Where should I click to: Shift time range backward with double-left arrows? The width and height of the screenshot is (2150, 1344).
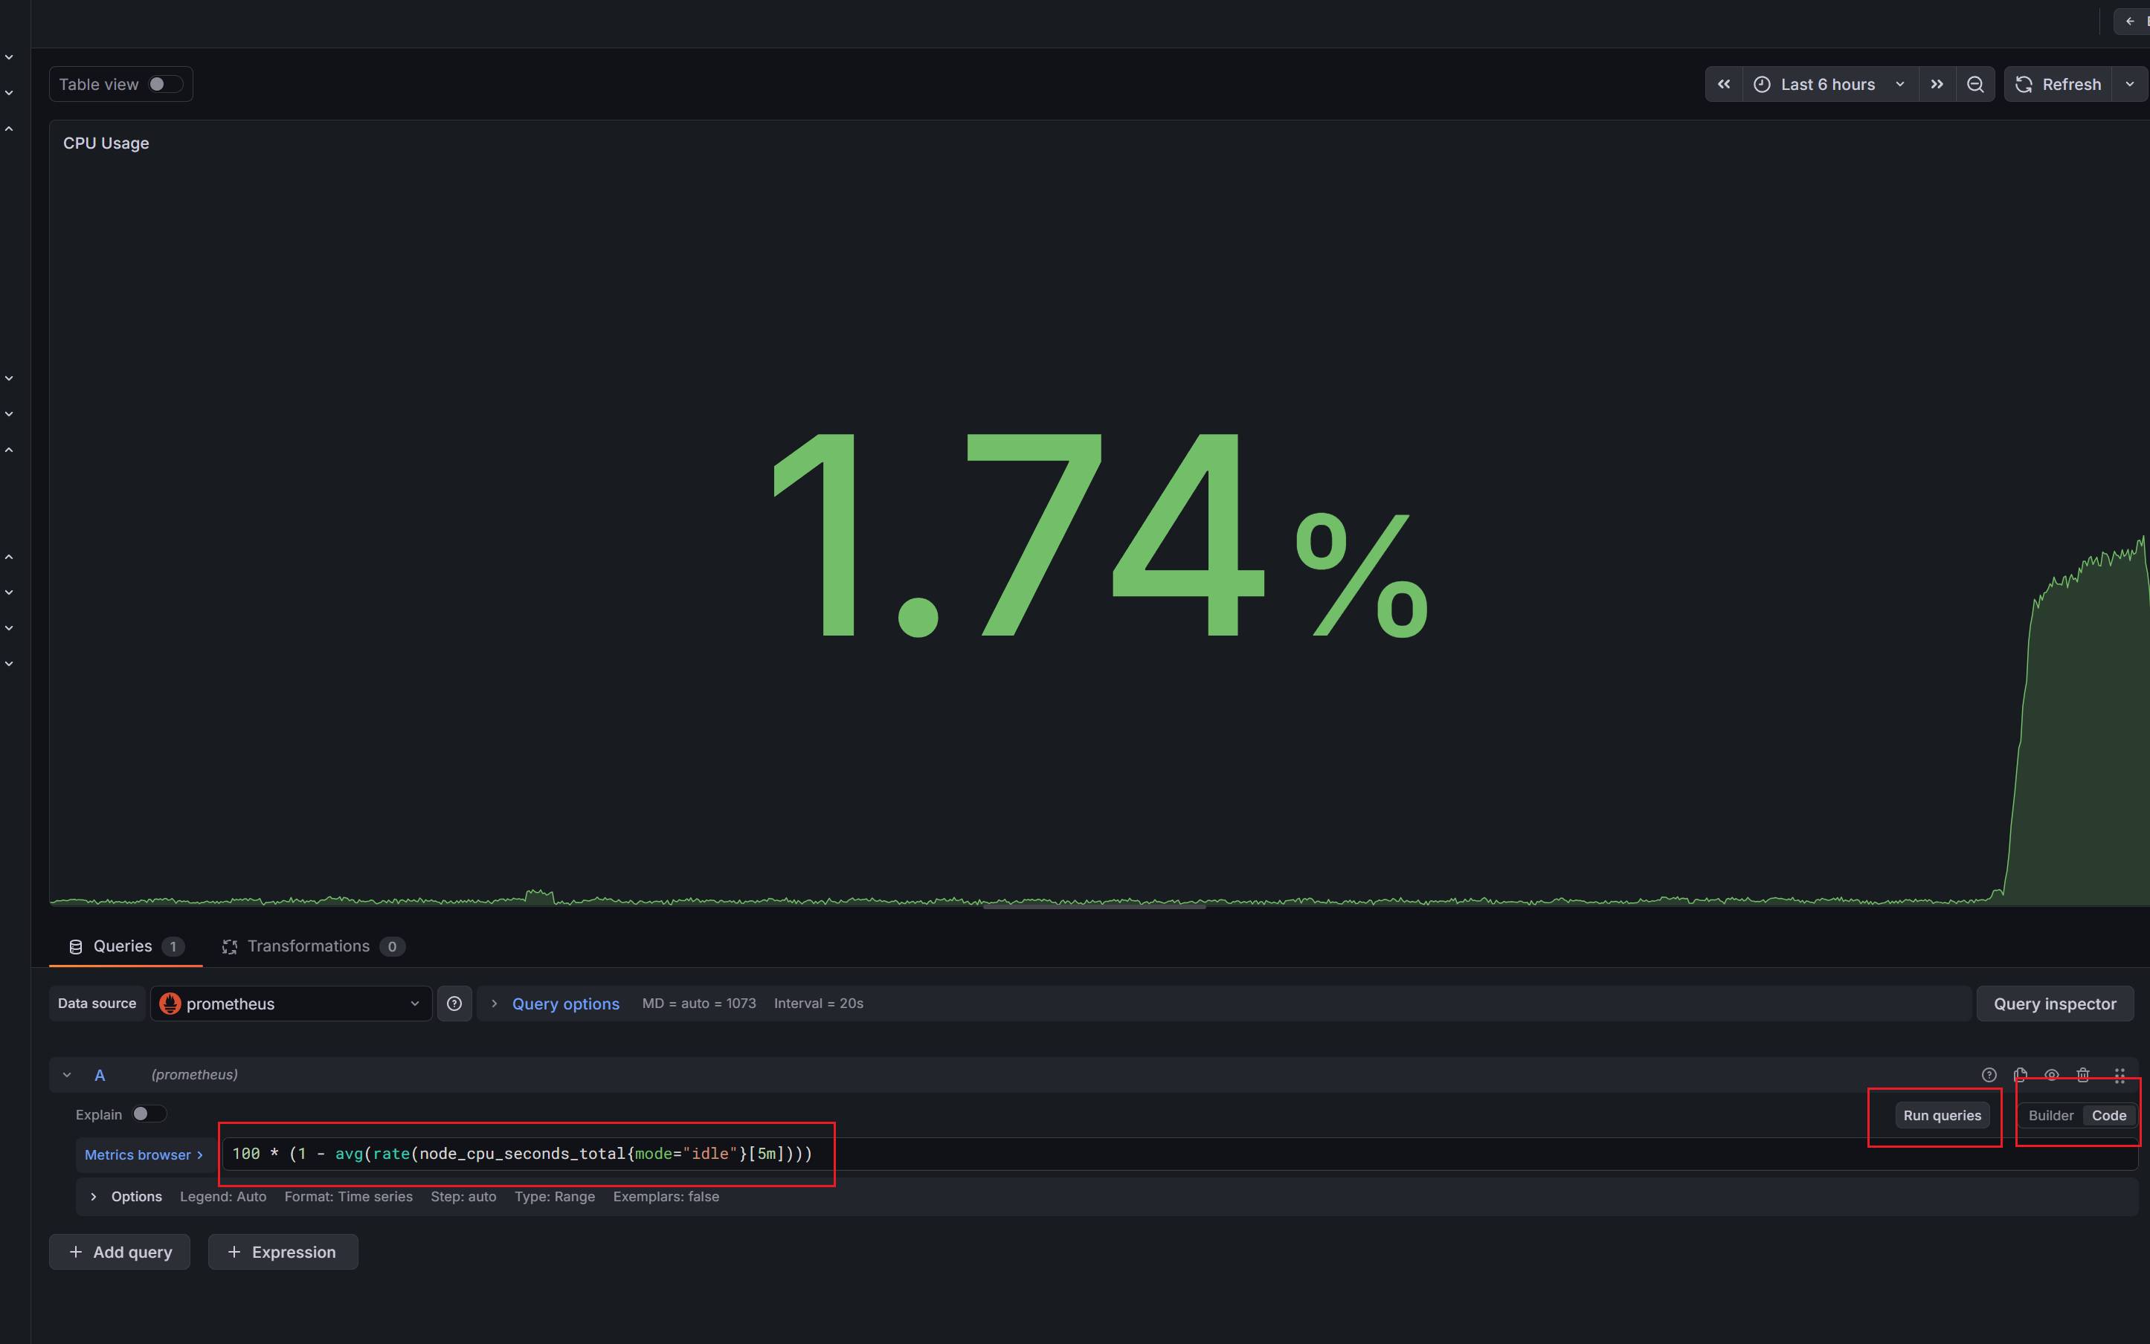point(1723,85)
